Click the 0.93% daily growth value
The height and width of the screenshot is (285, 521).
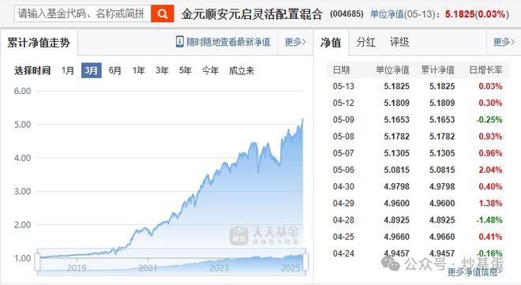[490, 137]
